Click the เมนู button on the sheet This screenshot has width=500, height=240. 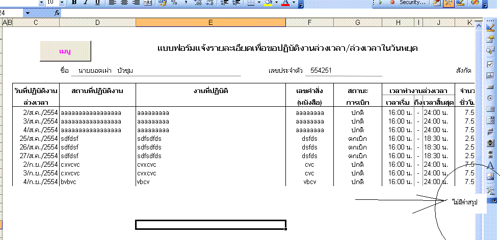65,51
